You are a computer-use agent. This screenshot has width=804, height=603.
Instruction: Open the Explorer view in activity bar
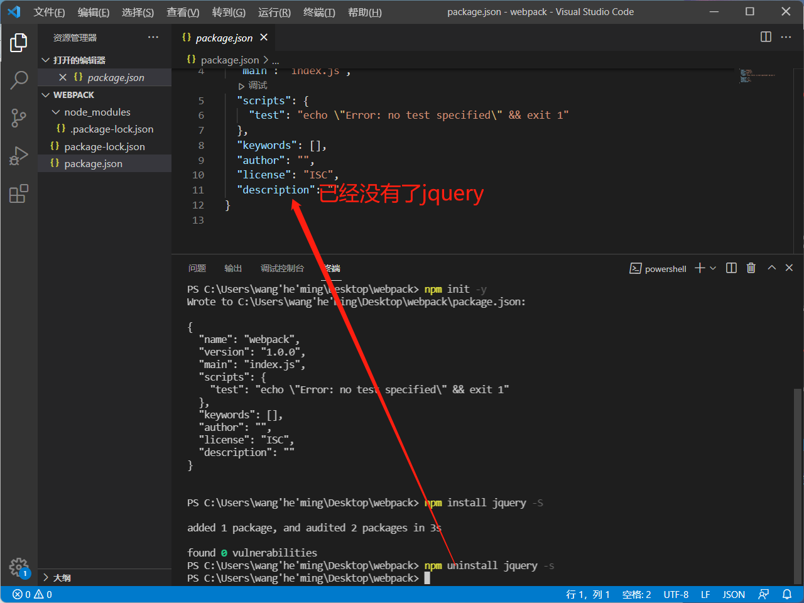pyautogui.click(x=19, y=43)
